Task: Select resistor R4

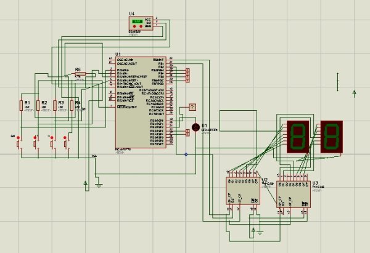Action: [72, 105]
